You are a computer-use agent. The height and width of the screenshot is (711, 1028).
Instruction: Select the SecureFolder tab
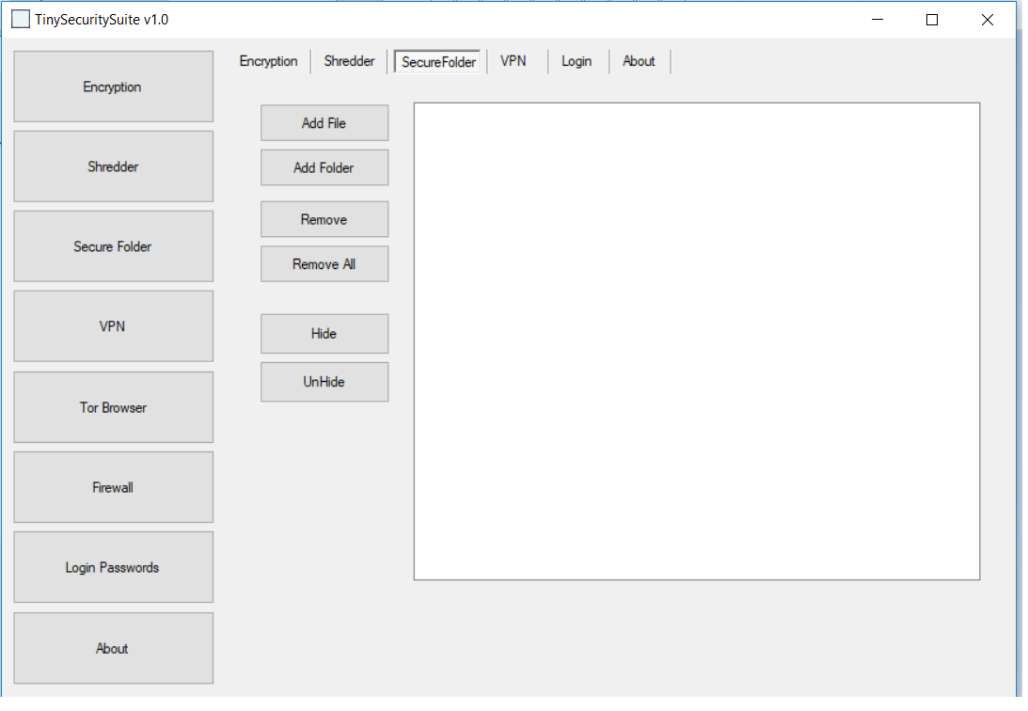[x=438, y=61]
